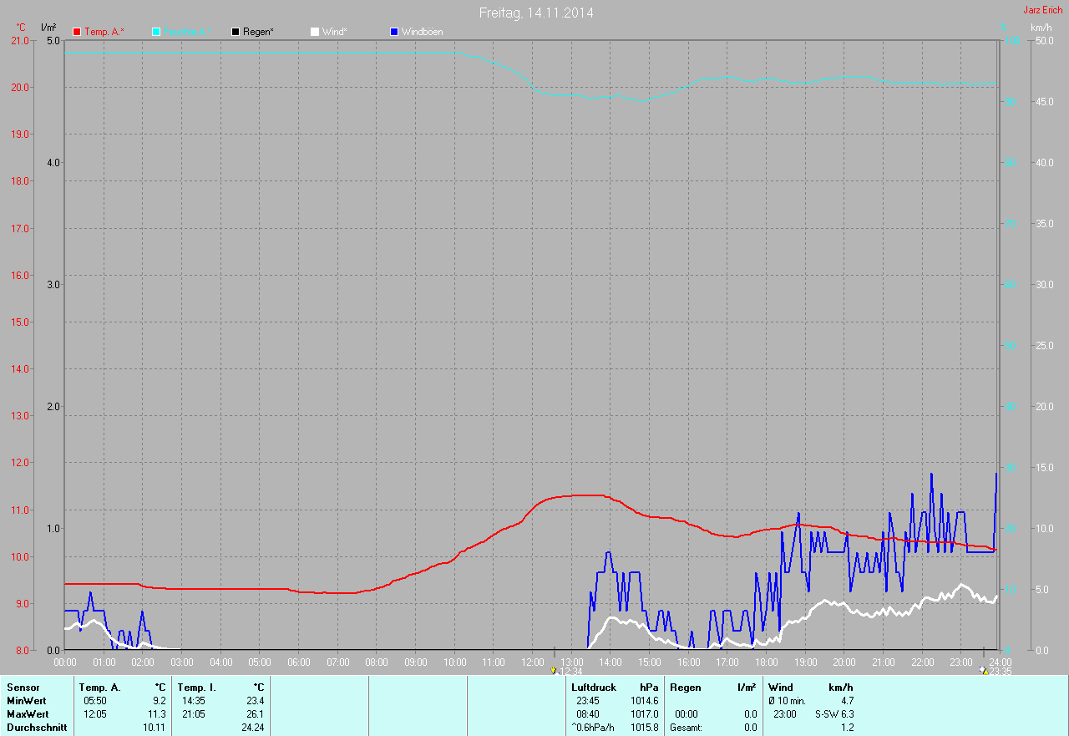Click the blue Windböen legend square
Viewport: 1069px width, 736px height.
coord(394,32)
